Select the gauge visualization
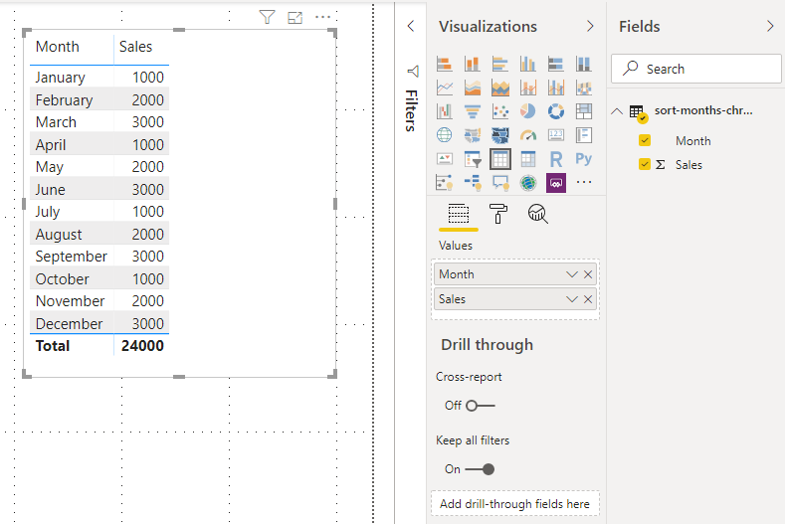Viewport: 785px width, 524px height. click(x=528, y=135)
